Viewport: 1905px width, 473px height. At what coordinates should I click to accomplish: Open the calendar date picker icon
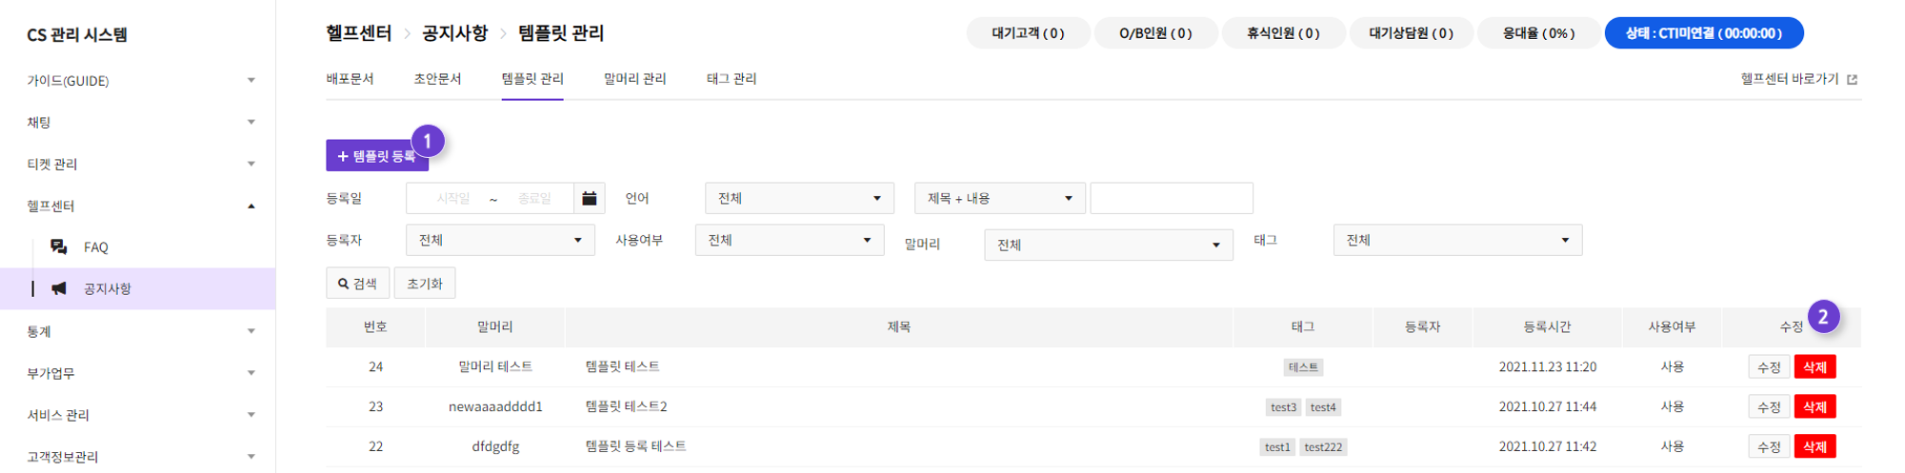click(589, 198)
